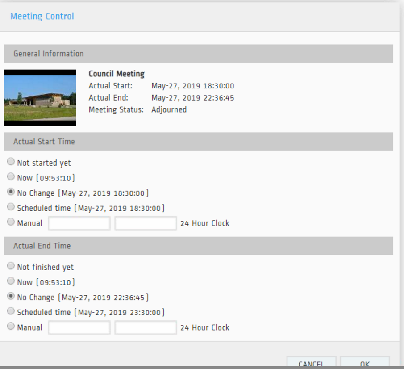404x369 pixels.
Task: Select 'Not finished yet' end time option
Action: (11, 266)
